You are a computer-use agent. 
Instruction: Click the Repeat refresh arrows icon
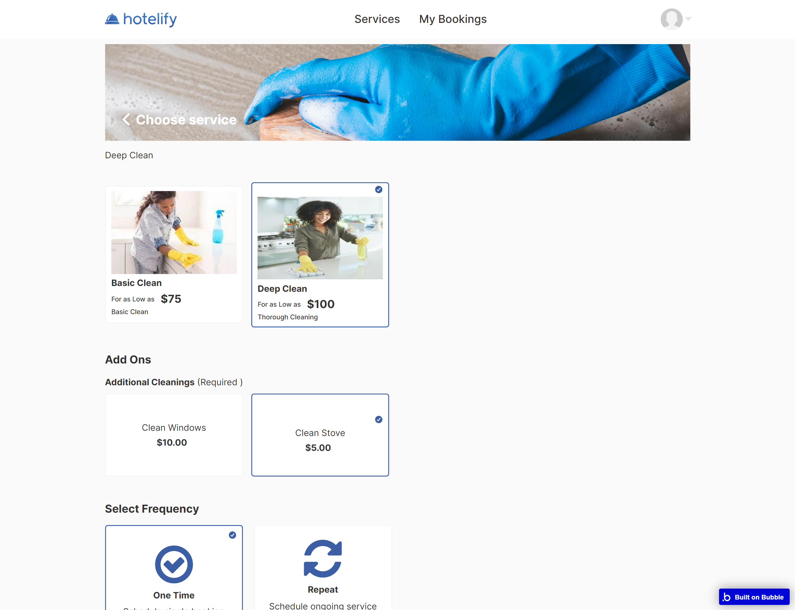tap(323, 558)
